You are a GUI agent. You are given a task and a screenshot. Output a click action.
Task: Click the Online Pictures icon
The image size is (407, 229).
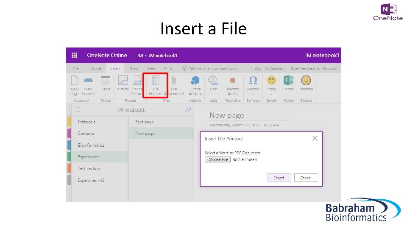(137, 81)
